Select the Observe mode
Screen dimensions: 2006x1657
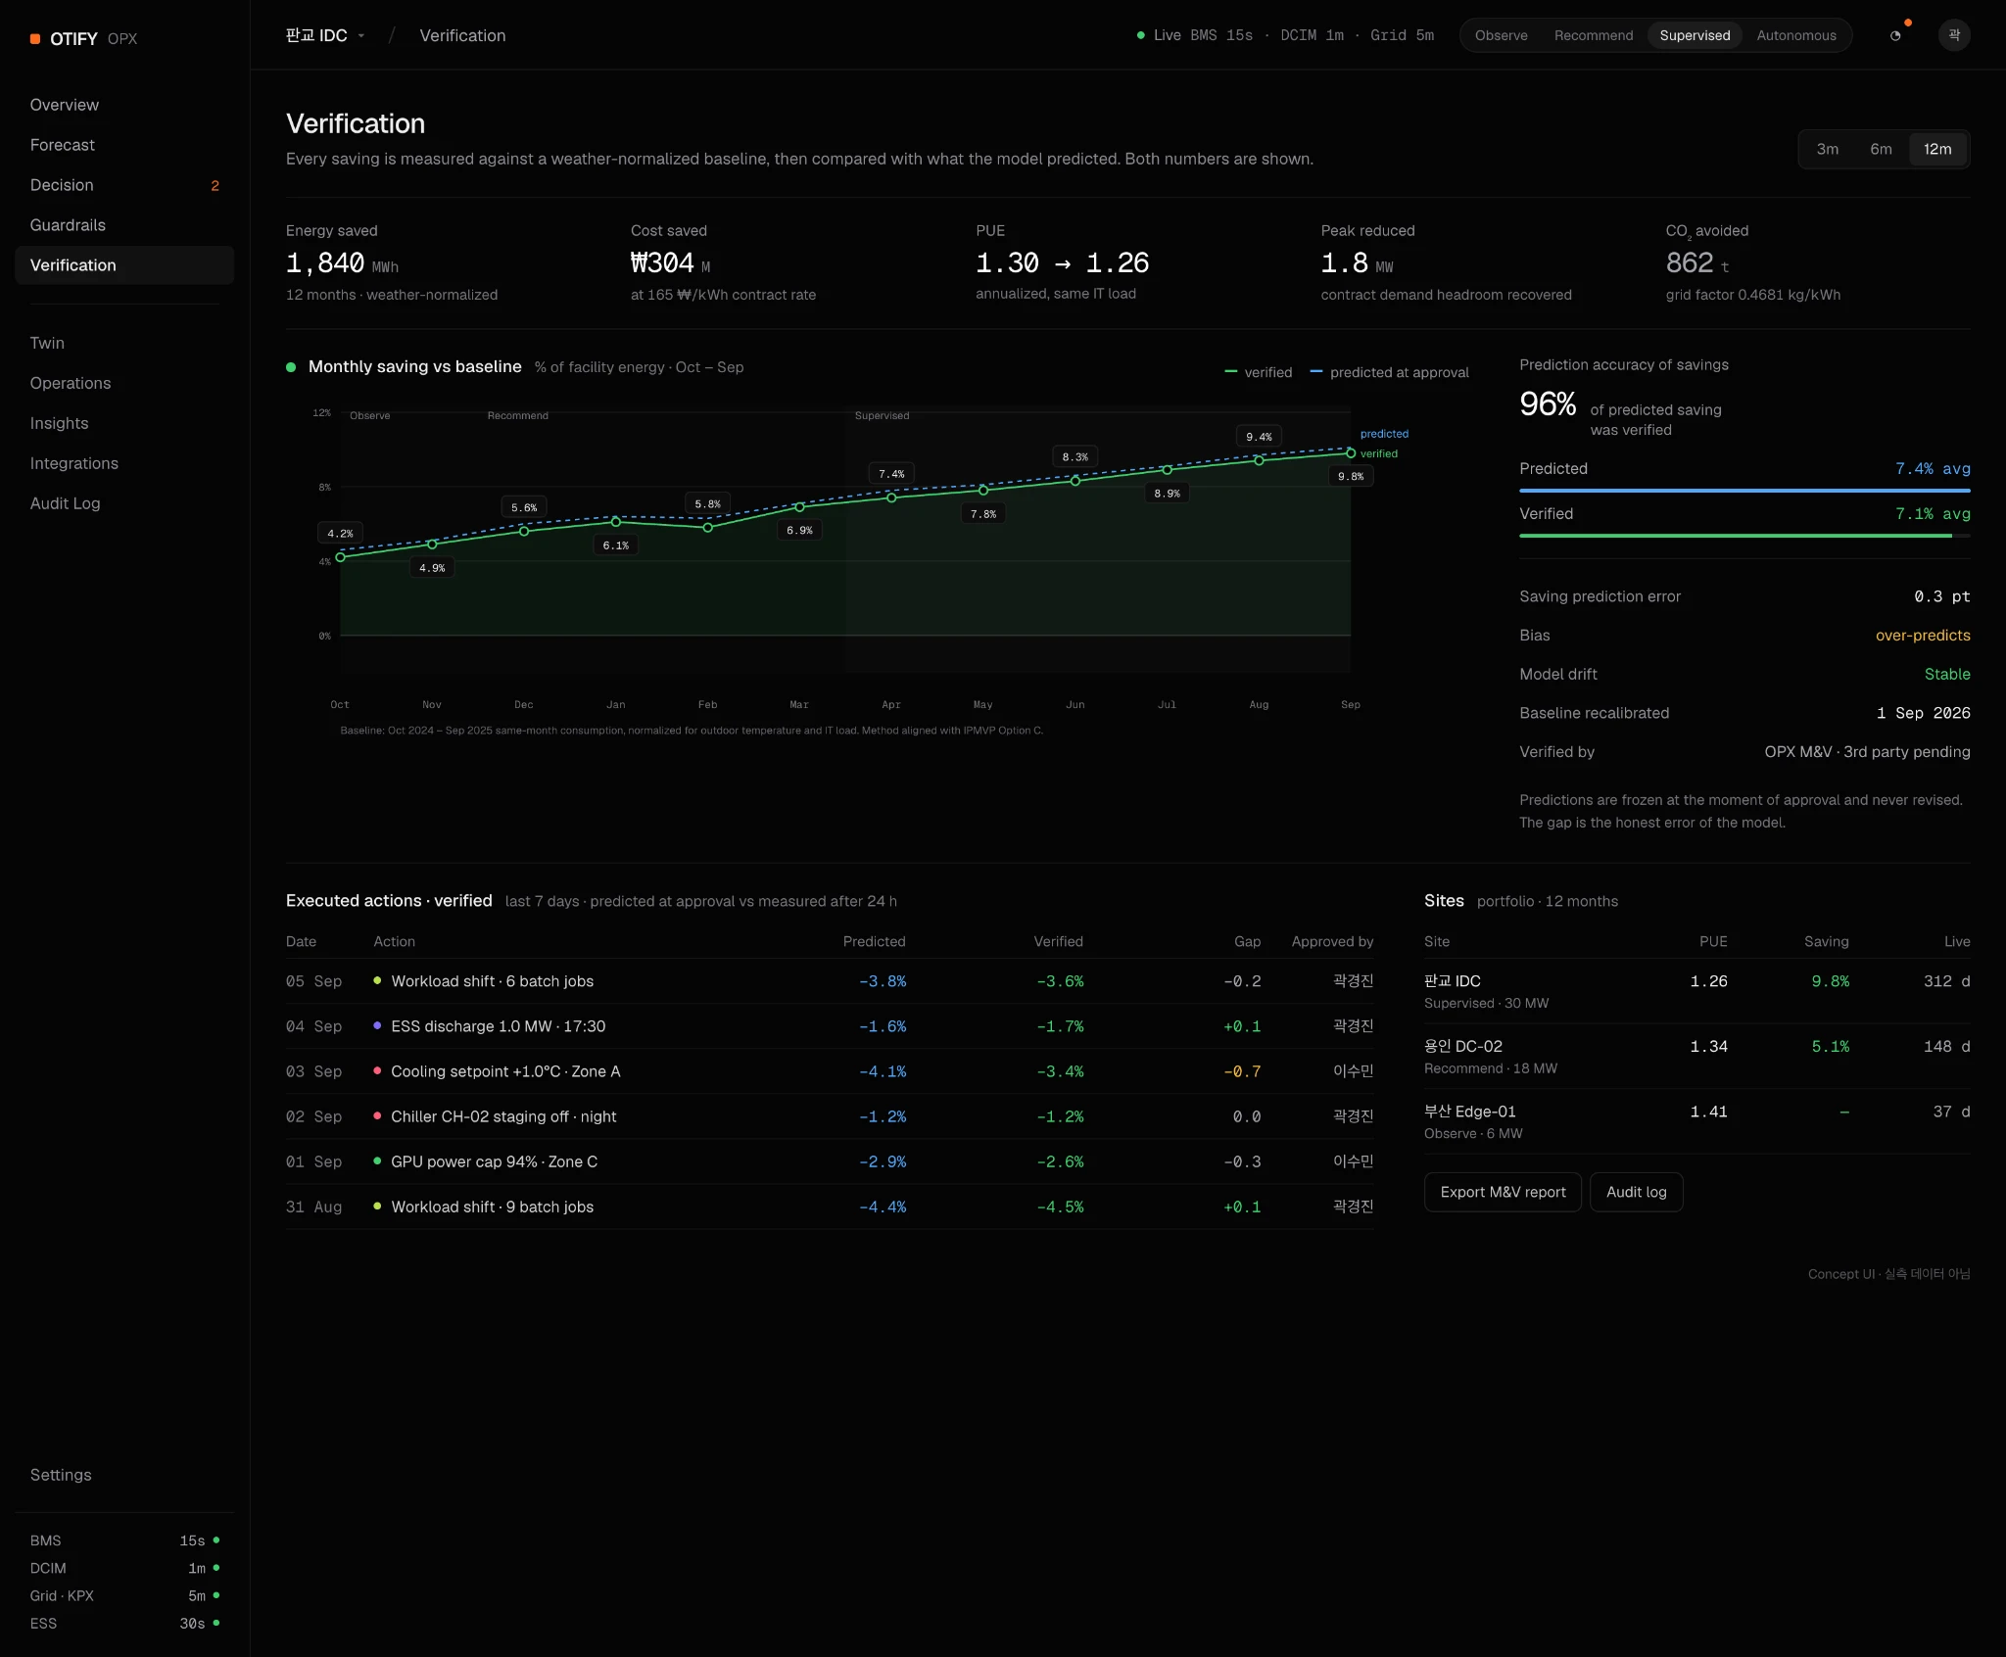tap(1501, 35)
